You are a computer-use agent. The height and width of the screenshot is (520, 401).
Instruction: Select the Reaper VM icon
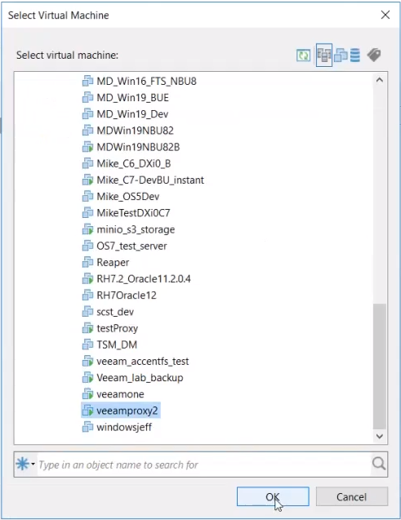87,262
